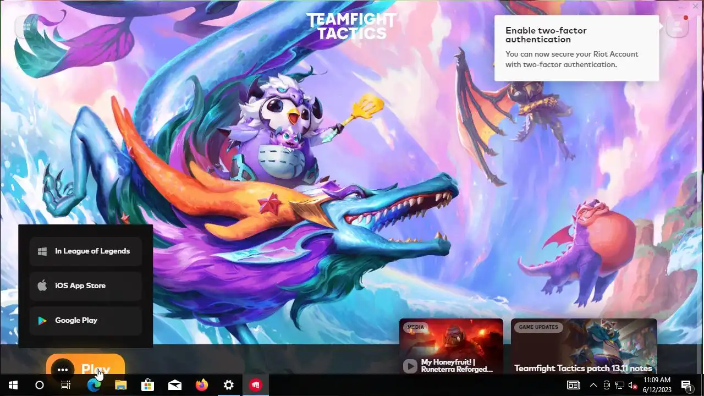Screen dimensions: 704x396
Task: Open Action Center notifications icon
Action: (x=686, y=385)
